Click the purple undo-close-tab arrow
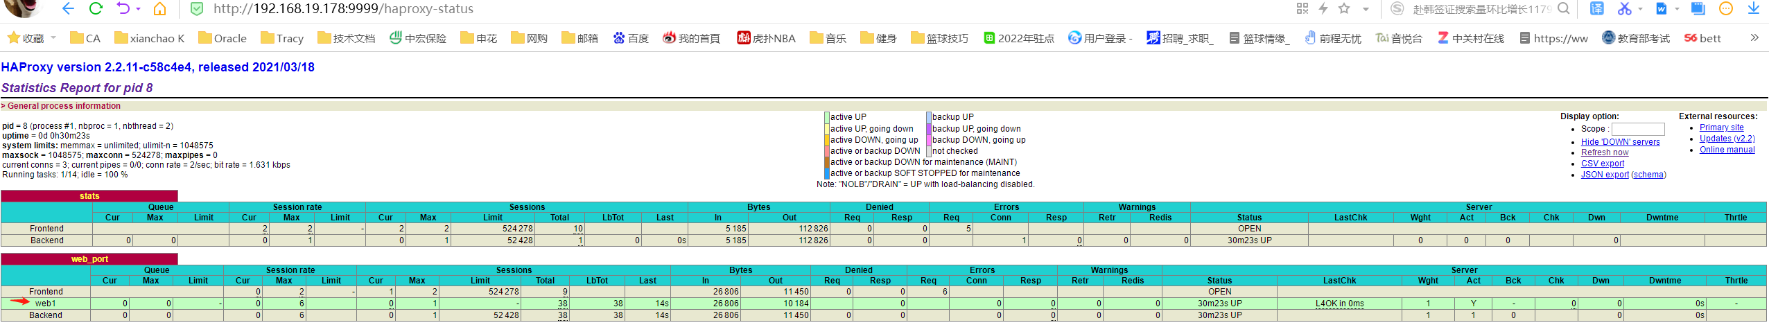This screenshot has height=325, width=1769. [x=123, y=8]
